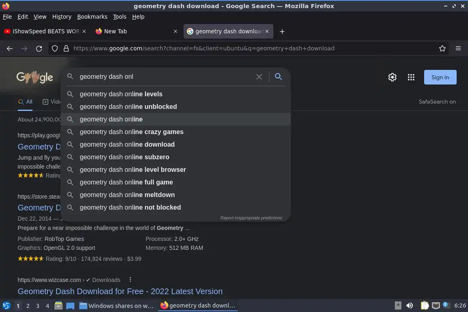Choose suggestion geometry dash online meltdown
The width and height of the screenshot is (468, 312).
coord(175,195)
